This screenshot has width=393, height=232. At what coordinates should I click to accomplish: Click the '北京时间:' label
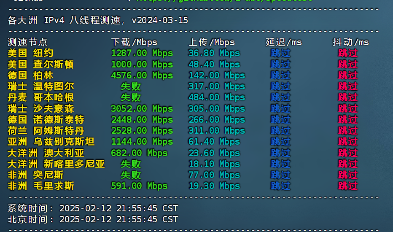tap(31, 219)
